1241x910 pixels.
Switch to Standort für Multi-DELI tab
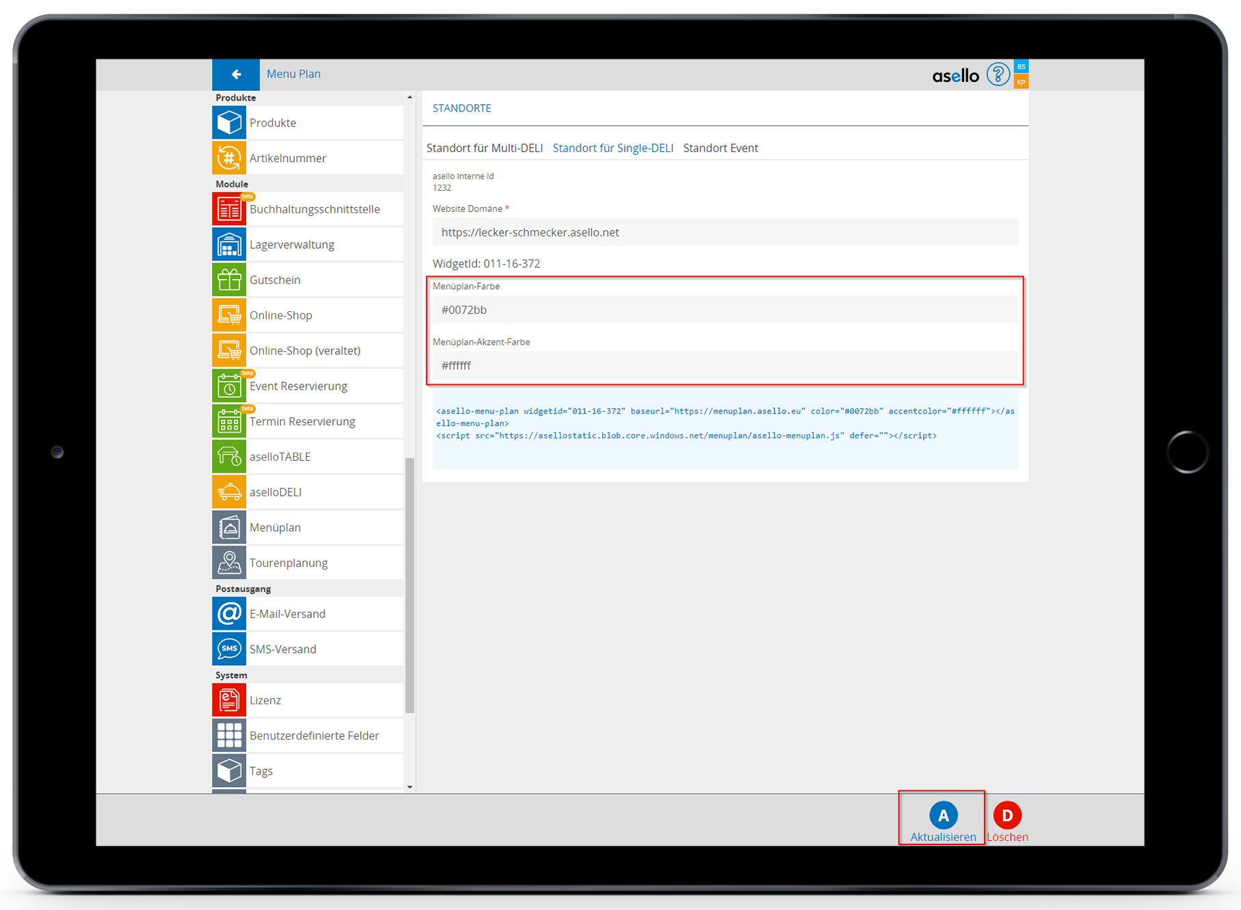pos(484,148)
